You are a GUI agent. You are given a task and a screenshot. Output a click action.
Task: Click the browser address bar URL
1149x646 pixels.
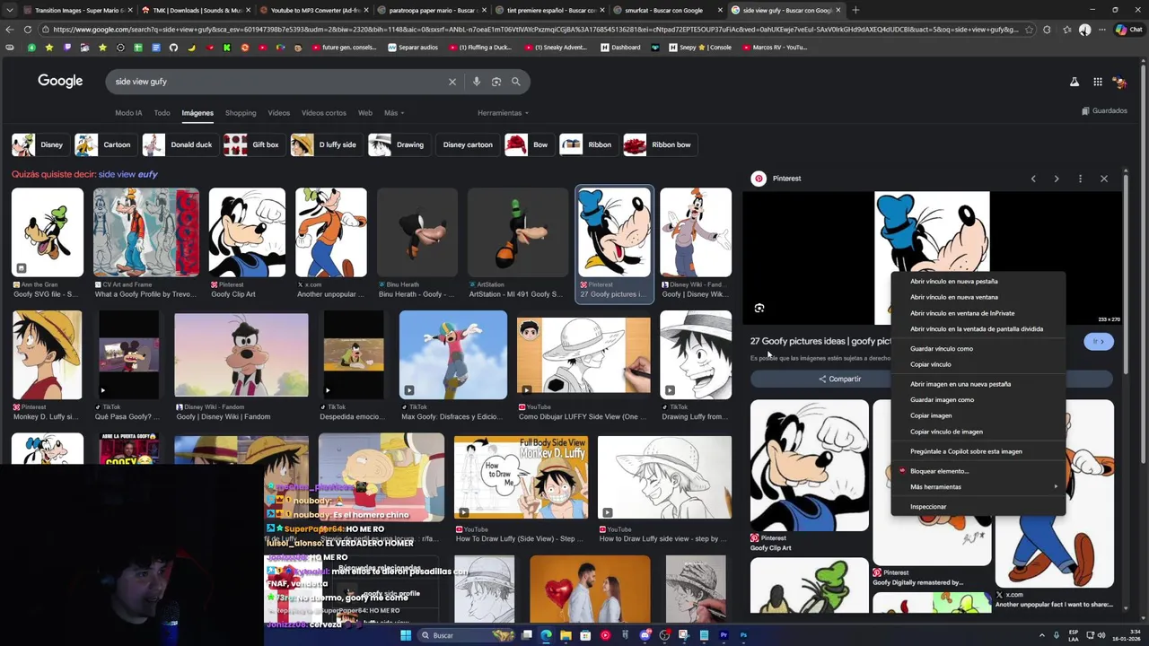tap(535, 30)
